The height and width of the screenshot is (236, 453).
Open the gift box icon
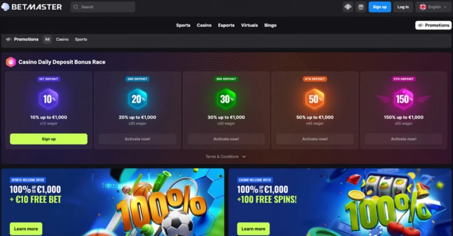click(361, 7)
